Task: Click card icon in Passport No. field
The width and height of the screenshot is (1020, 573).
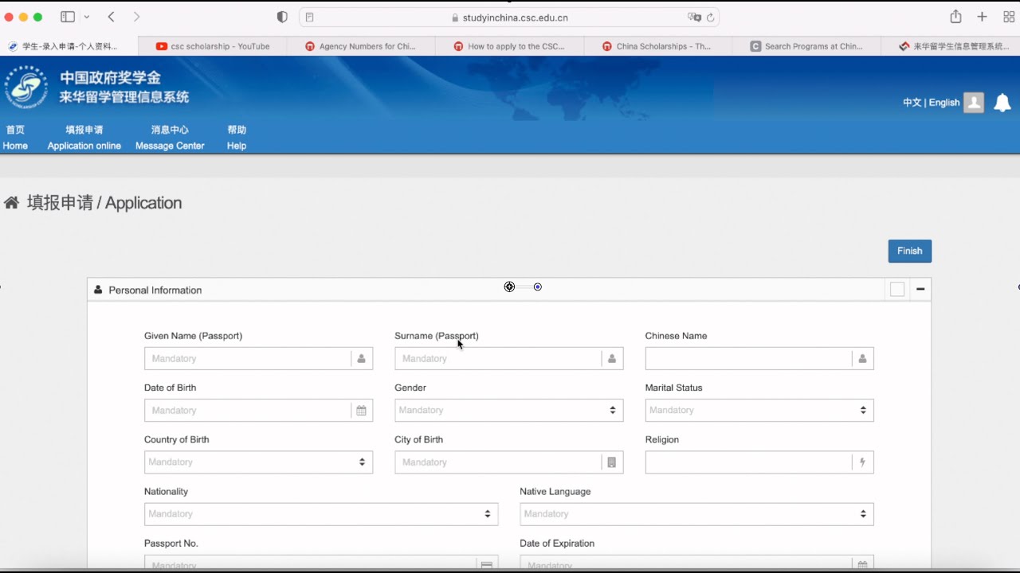Action: (x=486, y=563)
